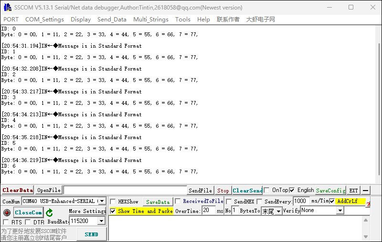Viewport: 382px width, 242px height.
Task: Click the 'ID: 6' line
Action: tap(9, 166)
